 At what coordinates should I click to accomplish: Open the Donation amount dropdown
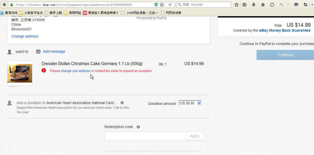click(190, 103)
